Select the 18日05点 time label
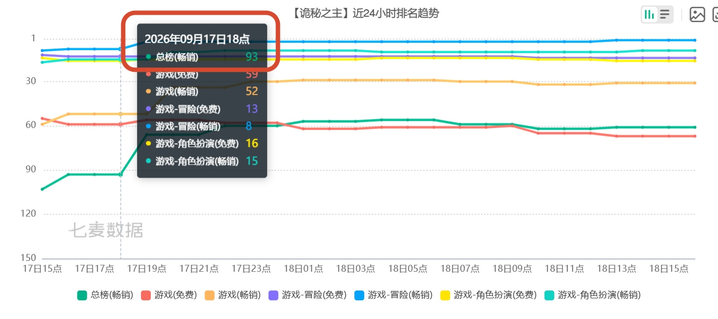The width and height of the screenshot is (718, 319). pos(408,269)
